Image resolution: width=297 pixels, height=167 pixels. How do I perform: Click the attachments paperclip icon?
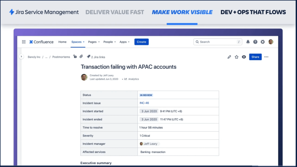81,57
